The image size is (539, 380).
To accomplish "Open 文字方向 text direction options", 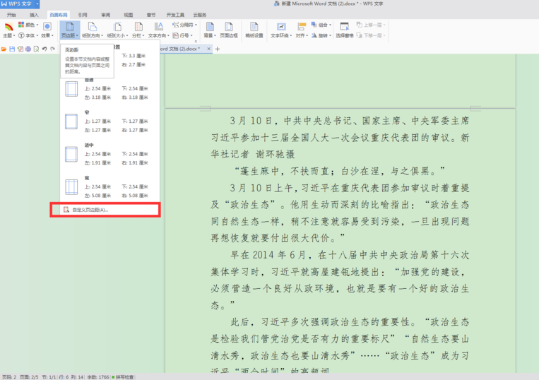I will click(x=158, y=30).
